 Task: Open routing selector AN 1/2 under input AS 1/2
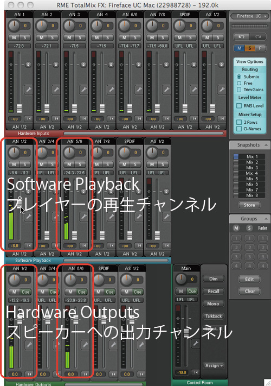212,127
